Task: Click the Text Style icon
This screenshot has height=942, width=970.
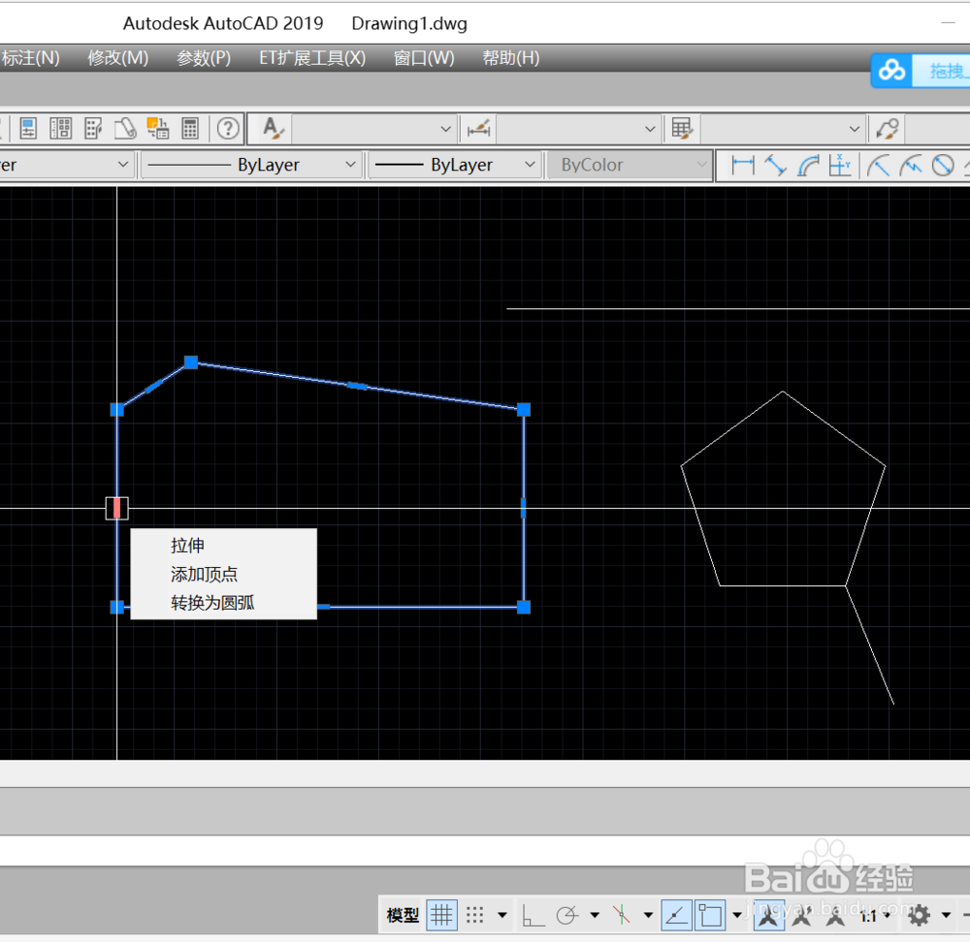Action: point(273,129)
